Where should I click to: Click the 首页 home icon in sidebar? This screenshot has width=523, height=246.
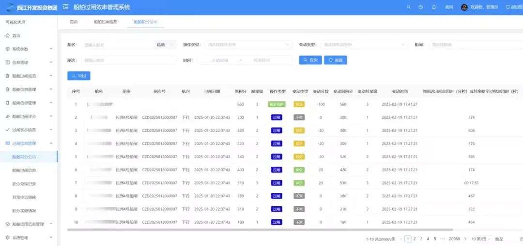(x=7, y=36)
